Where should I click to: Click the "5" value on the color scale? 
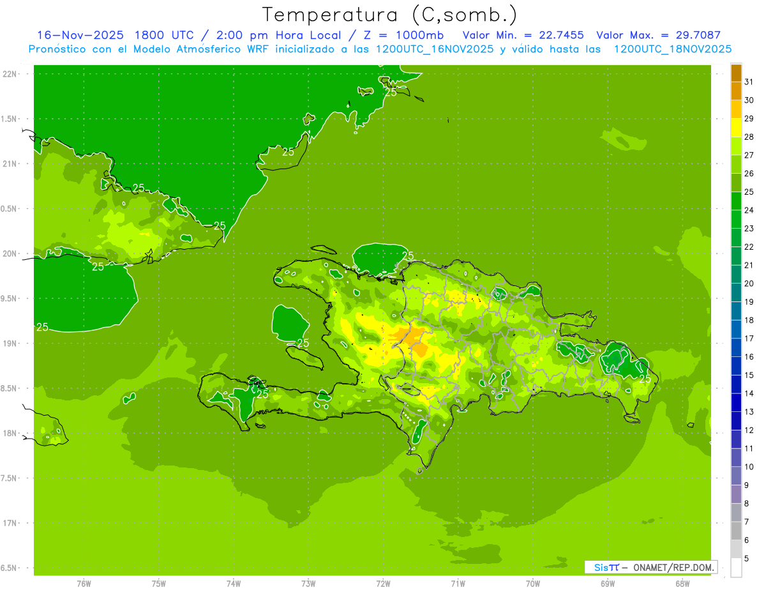tap(747, 558)
